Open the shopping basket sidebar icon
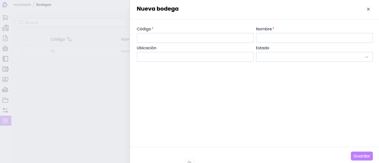Image resolution: width=379 pixels, height=163 pixels. tap(5, 48)
